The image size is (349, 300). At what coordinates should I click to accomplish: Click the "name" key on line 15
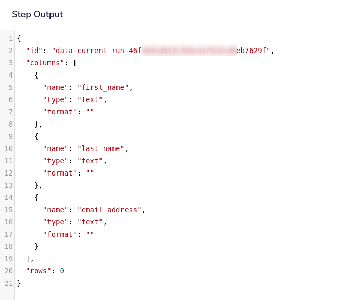[x=56, y=210]
